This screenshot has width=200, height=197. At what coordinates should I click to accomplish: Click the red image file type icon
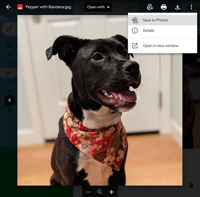20,7
